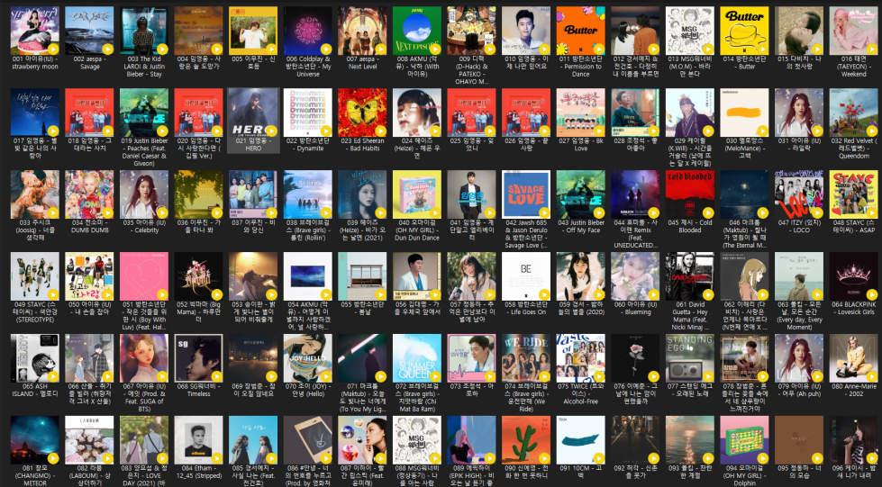Select the 006 Coldplay My Universe file icon

tap(308, 31)
